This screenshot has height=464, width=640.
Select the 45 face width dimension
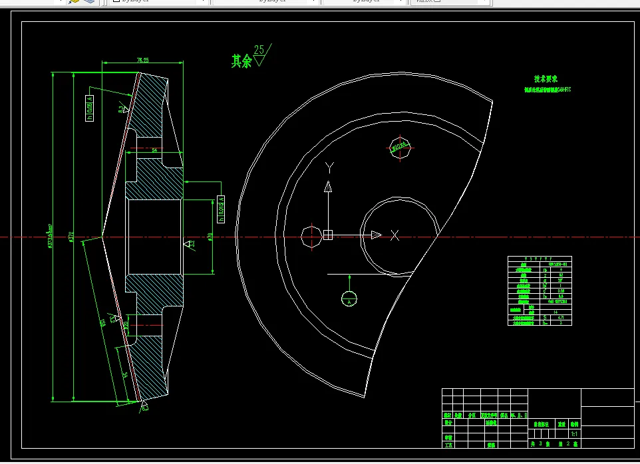pyautogui.click(x=125, y=375)
